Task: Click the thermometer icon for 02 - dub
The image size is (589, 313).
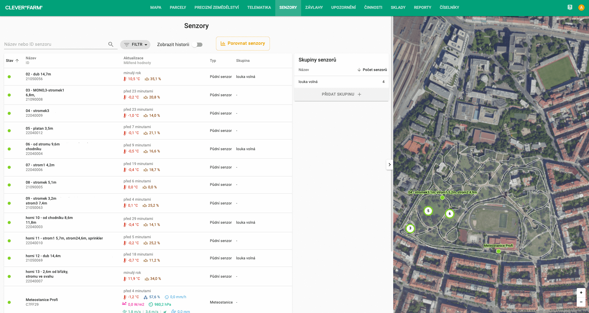Action: click(125, 79)
